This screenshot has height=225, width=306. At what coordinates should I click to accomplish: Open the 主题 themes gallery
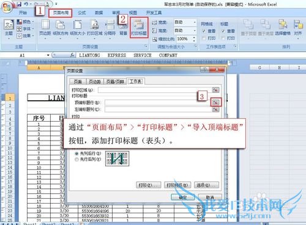click(9, 29)
